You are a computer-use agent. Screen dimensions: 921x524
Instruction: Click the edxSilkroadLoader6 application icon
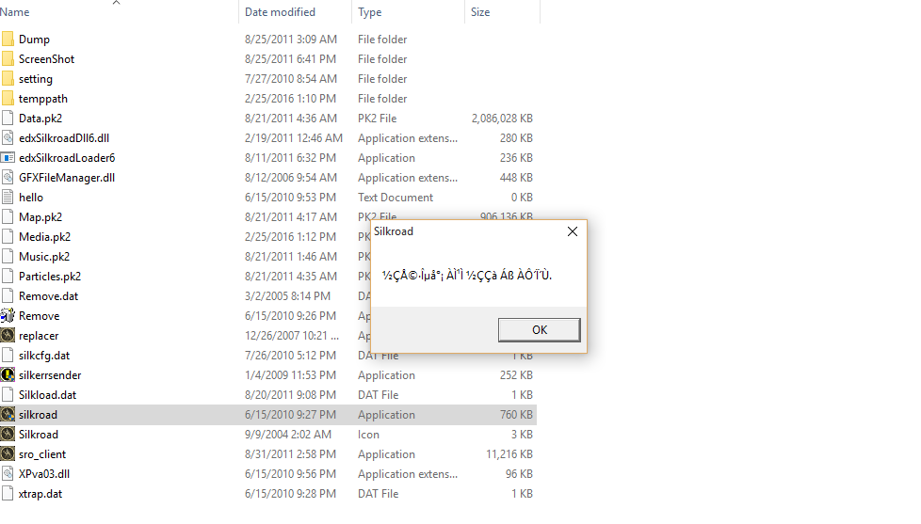click(8, 158)
